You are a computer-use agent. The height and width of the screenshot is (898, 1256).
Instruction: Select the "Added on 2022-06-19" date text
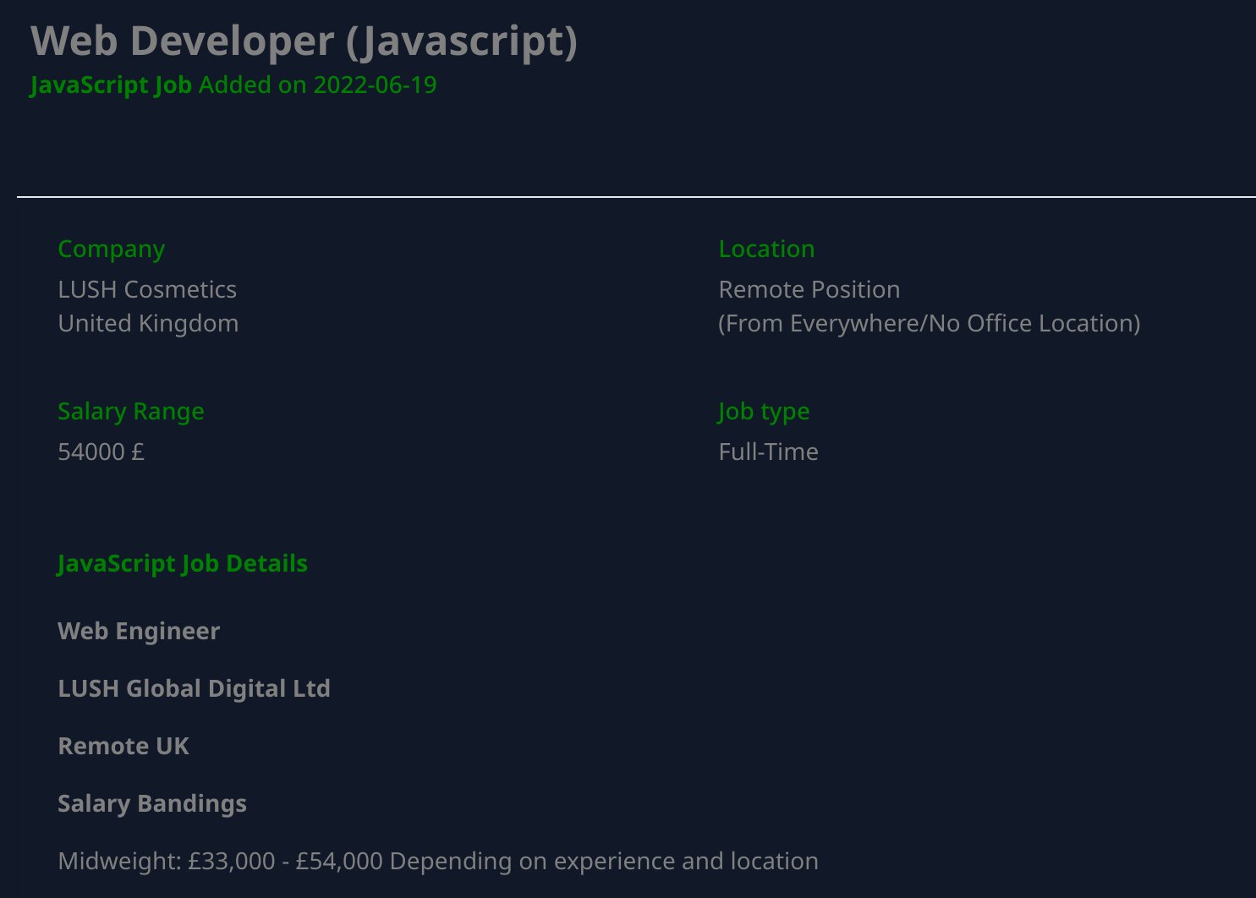click(x=318, y=85)
